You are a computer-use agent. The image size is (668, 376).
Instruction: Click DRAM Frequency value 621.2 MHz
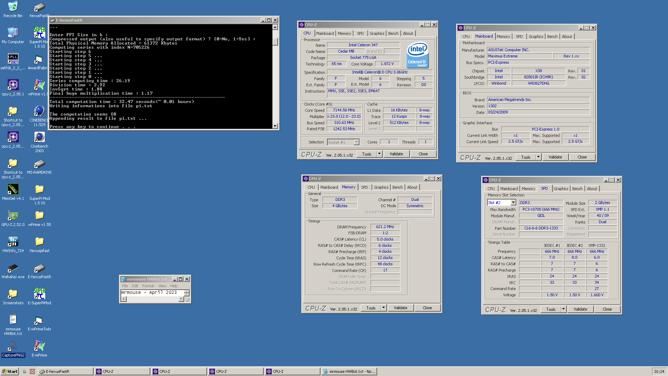point(385,227)
